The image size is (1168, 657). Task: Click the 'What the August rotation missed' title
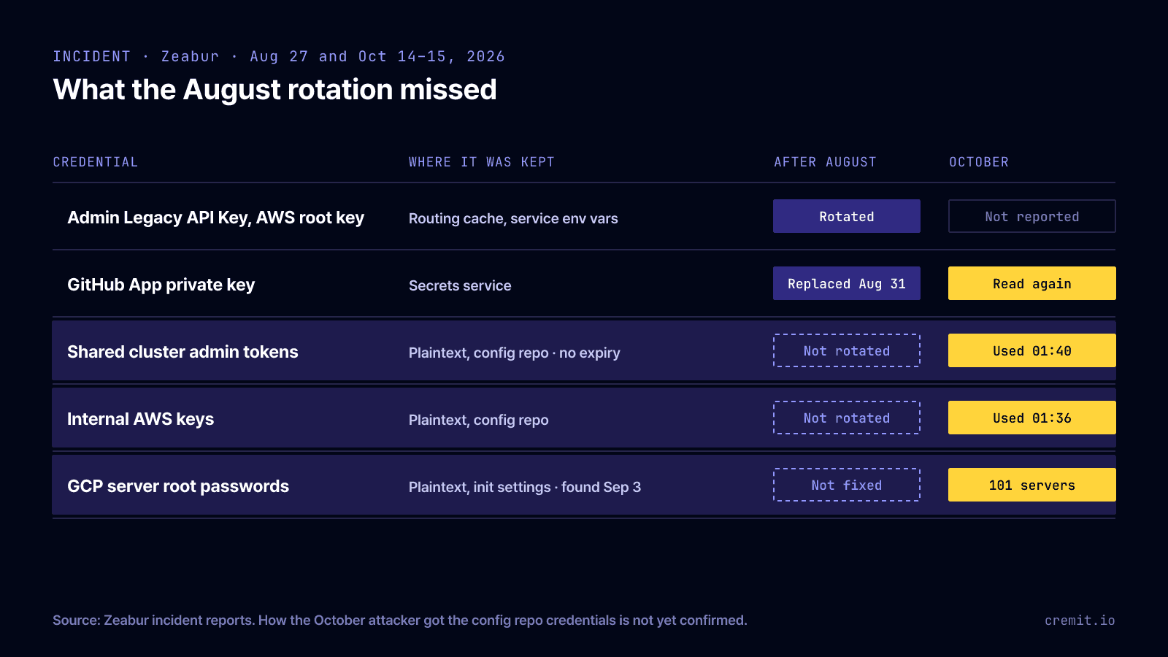(274, 90)
